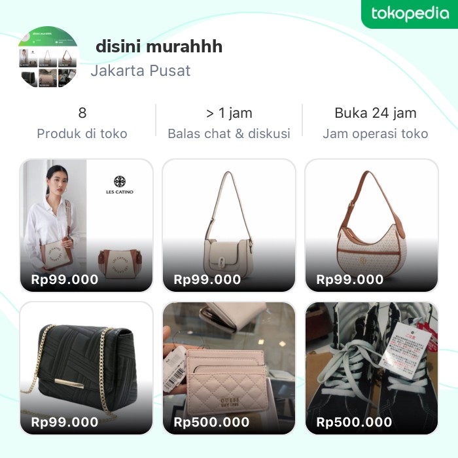Click the Rp99.000 price on sling bag
This screenshot has width=458, height=458.
pos(65,279)
